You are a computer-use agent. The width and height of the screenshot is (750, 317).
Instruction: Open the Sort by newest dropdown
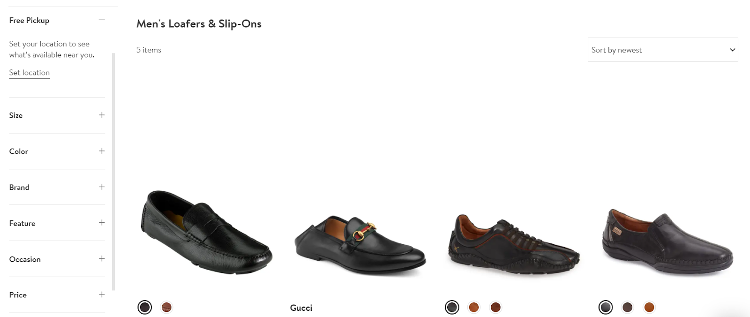(663, 50)
